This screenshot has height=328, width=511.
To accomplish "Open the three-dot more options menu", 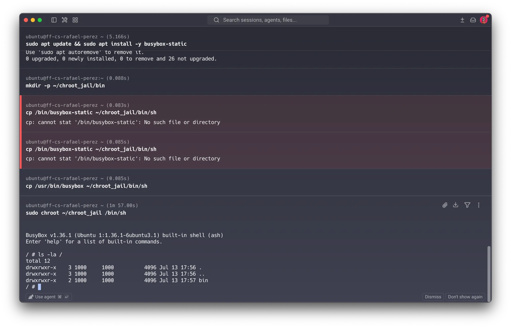I will 479,205.
